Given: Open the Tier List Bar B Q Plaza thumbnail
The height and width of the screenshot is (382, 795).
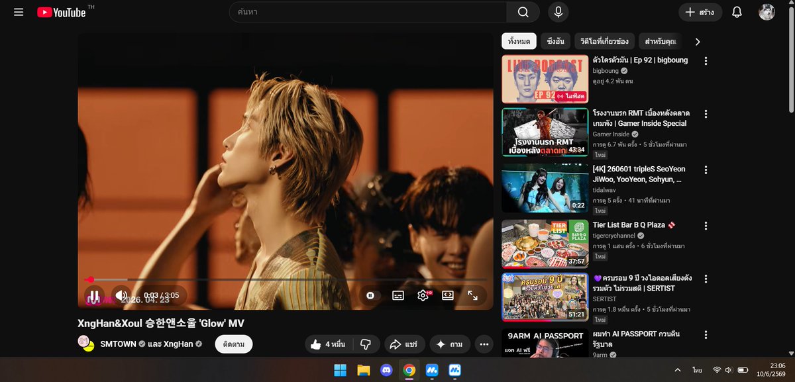Looking at the screenshot, I should coord(545,244).
